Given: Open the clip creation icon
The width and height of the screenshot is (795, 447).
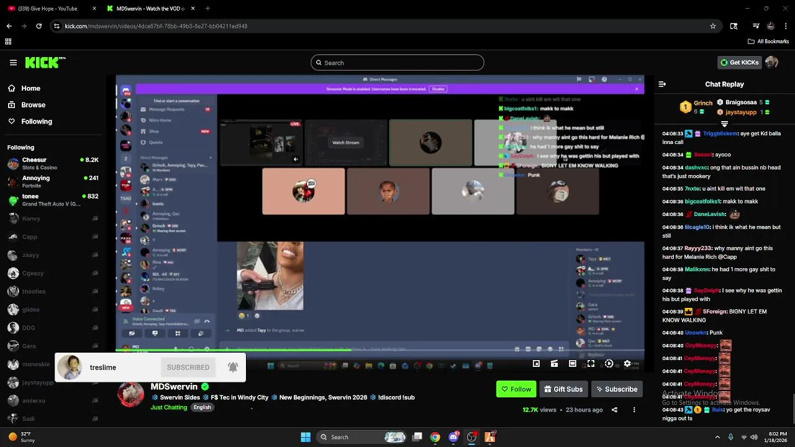Looking at the screenshot, I should pyautogui.click(x=554, y=364).
